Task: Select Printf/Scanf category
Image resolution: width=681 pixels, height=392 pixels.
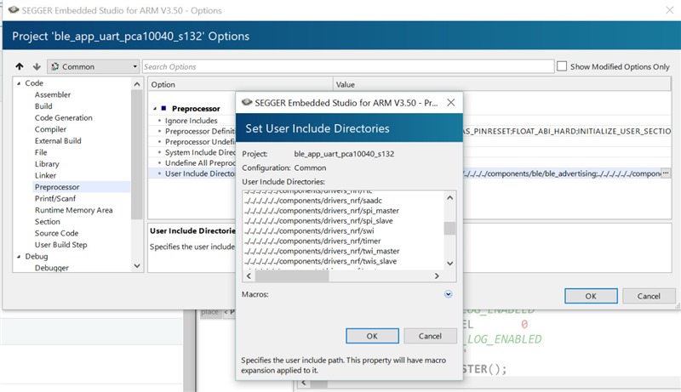Action: (x=55, y=199)
